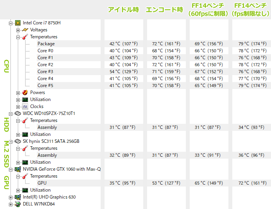The image size is (271, 209).
Task: Expand Utilization under the WDC hard drive
Action: tap(18, 135)
